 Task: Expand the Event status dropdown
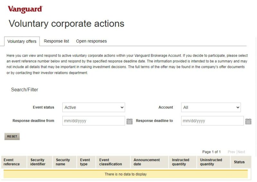pos(93,107)
